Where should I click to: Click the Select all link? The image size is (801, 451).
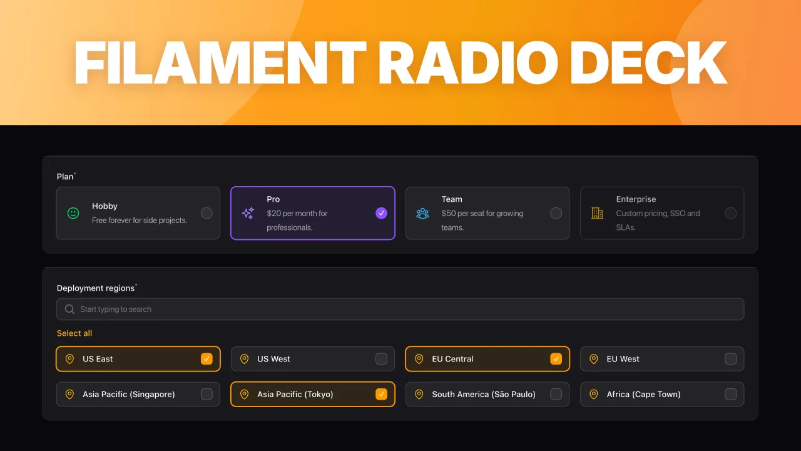[x=74, y=333]
